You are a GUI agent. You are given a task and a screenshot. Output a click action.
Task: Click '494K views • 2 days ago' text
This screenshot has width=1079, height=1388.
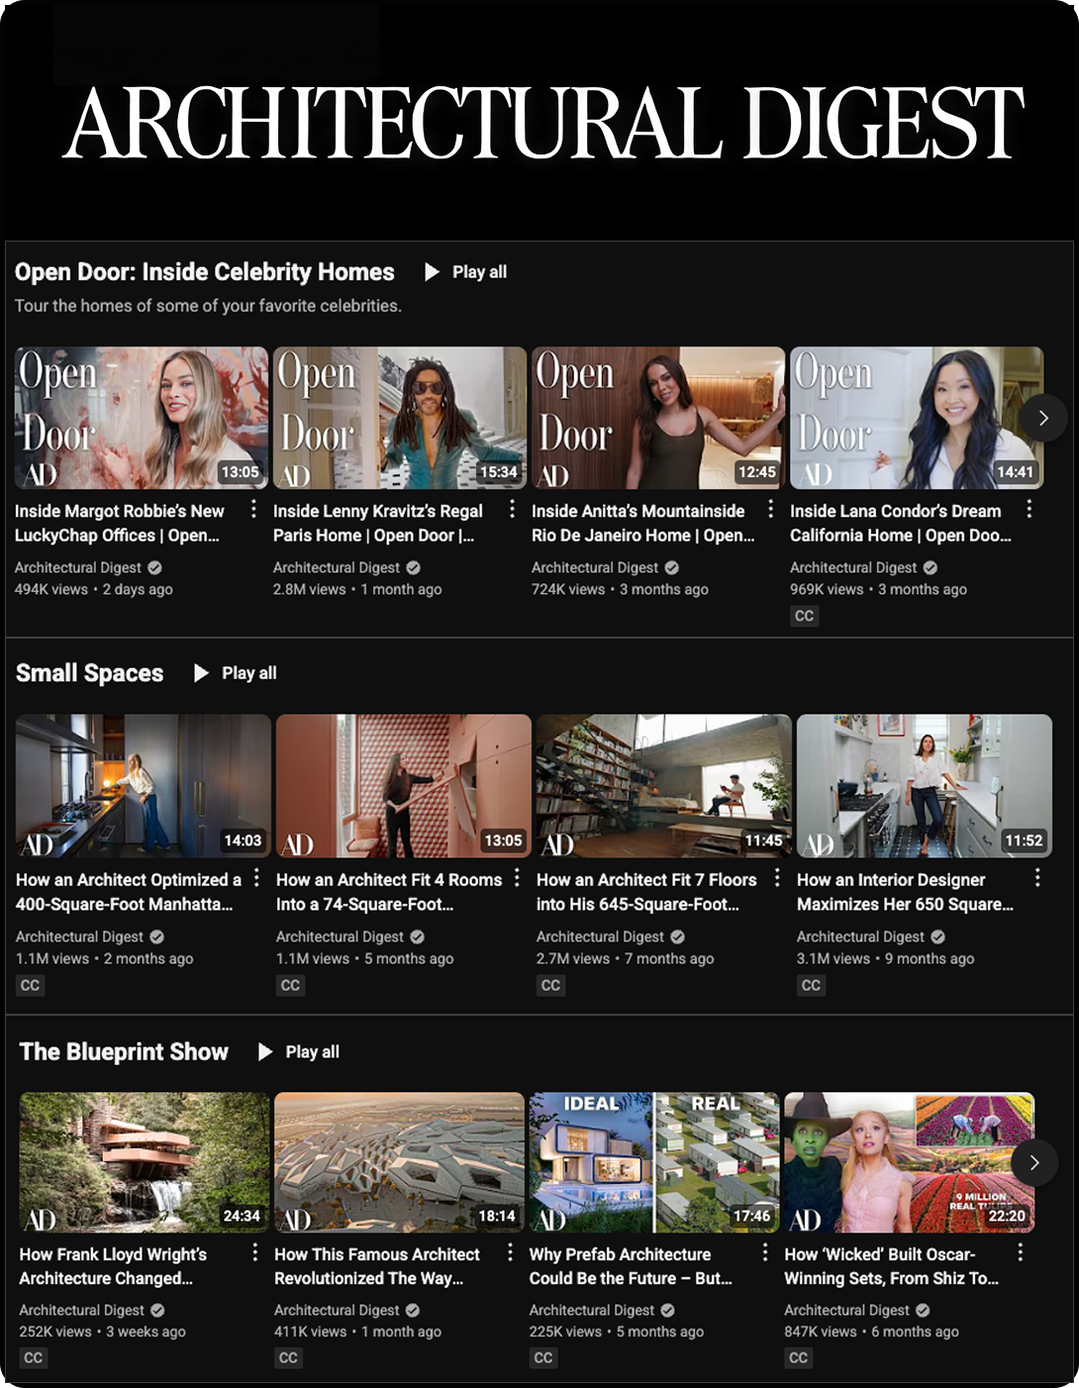[x=94, y=589]
